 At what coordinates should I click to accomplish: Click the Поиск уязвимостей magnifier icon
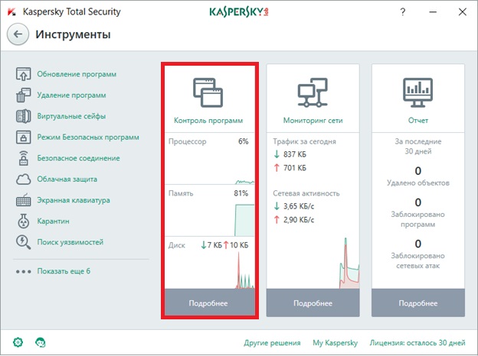[23, 242]
